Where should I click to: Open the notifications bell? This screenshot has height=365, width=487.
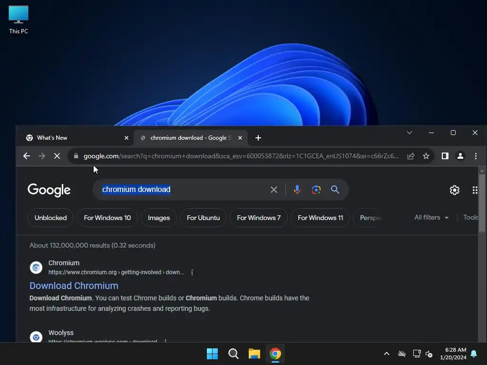tap(474, 354)
